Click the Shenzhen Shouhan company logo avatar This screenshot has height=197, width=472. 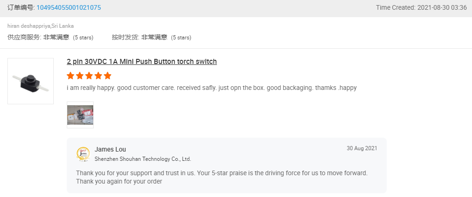(83, 154)
